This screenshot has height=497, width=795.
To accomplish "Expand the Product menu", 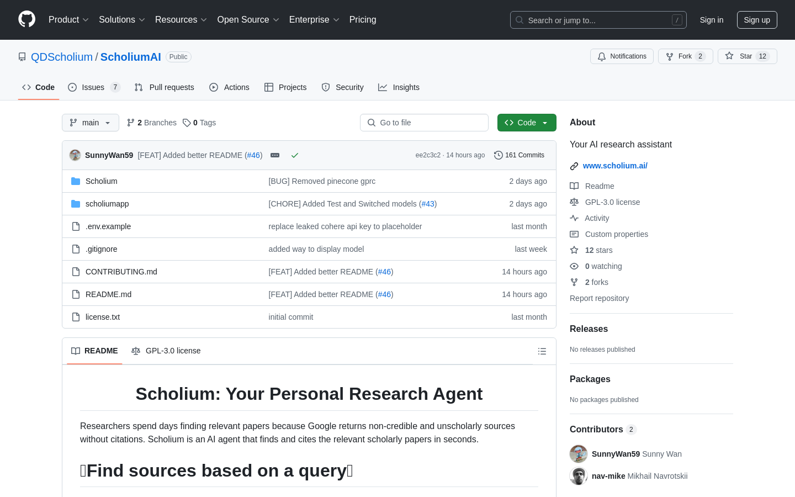I will coord(68,20).
